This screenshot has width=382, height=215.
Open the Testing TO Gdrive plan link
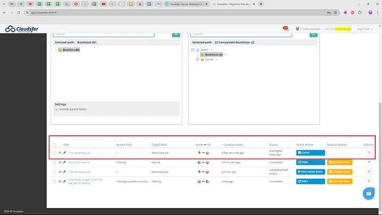click(x=79, y=162)
